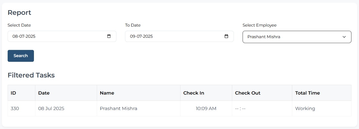Click the Name column header
Viewport: 359px width, 129px height.
[x=107, y=93]
